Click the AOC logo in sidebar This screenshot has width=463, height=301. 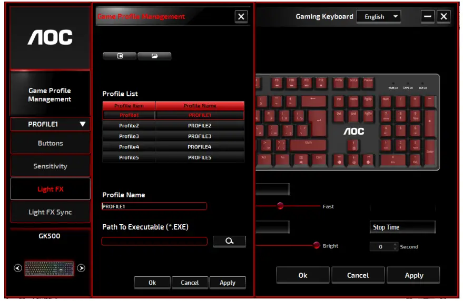(x=50, y=37)
